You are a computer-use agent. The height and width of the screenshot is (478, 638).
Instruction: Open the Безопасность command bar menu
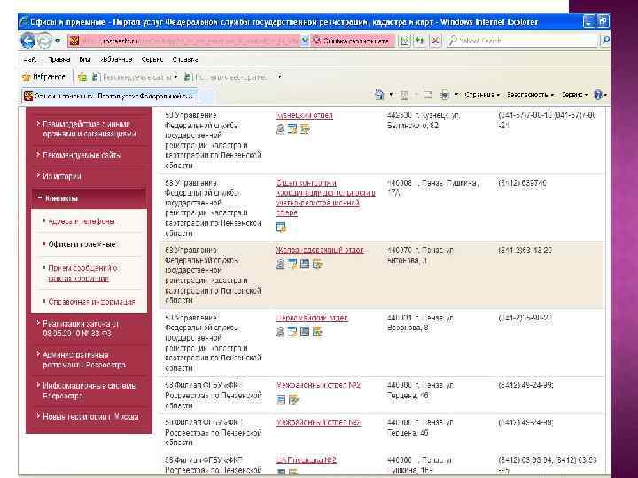tap(530, 95)
